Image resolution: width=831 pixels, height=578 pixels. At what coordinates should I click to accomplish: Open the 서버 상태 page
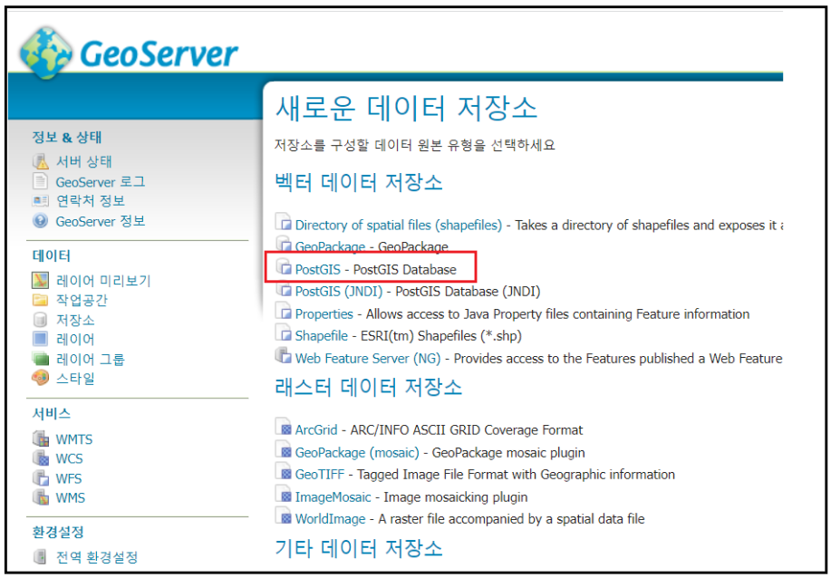pyautogui.click(x=83, y=161)
